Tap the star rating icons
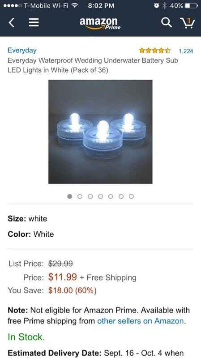The image size is (201, 358). tap(154, 50)
